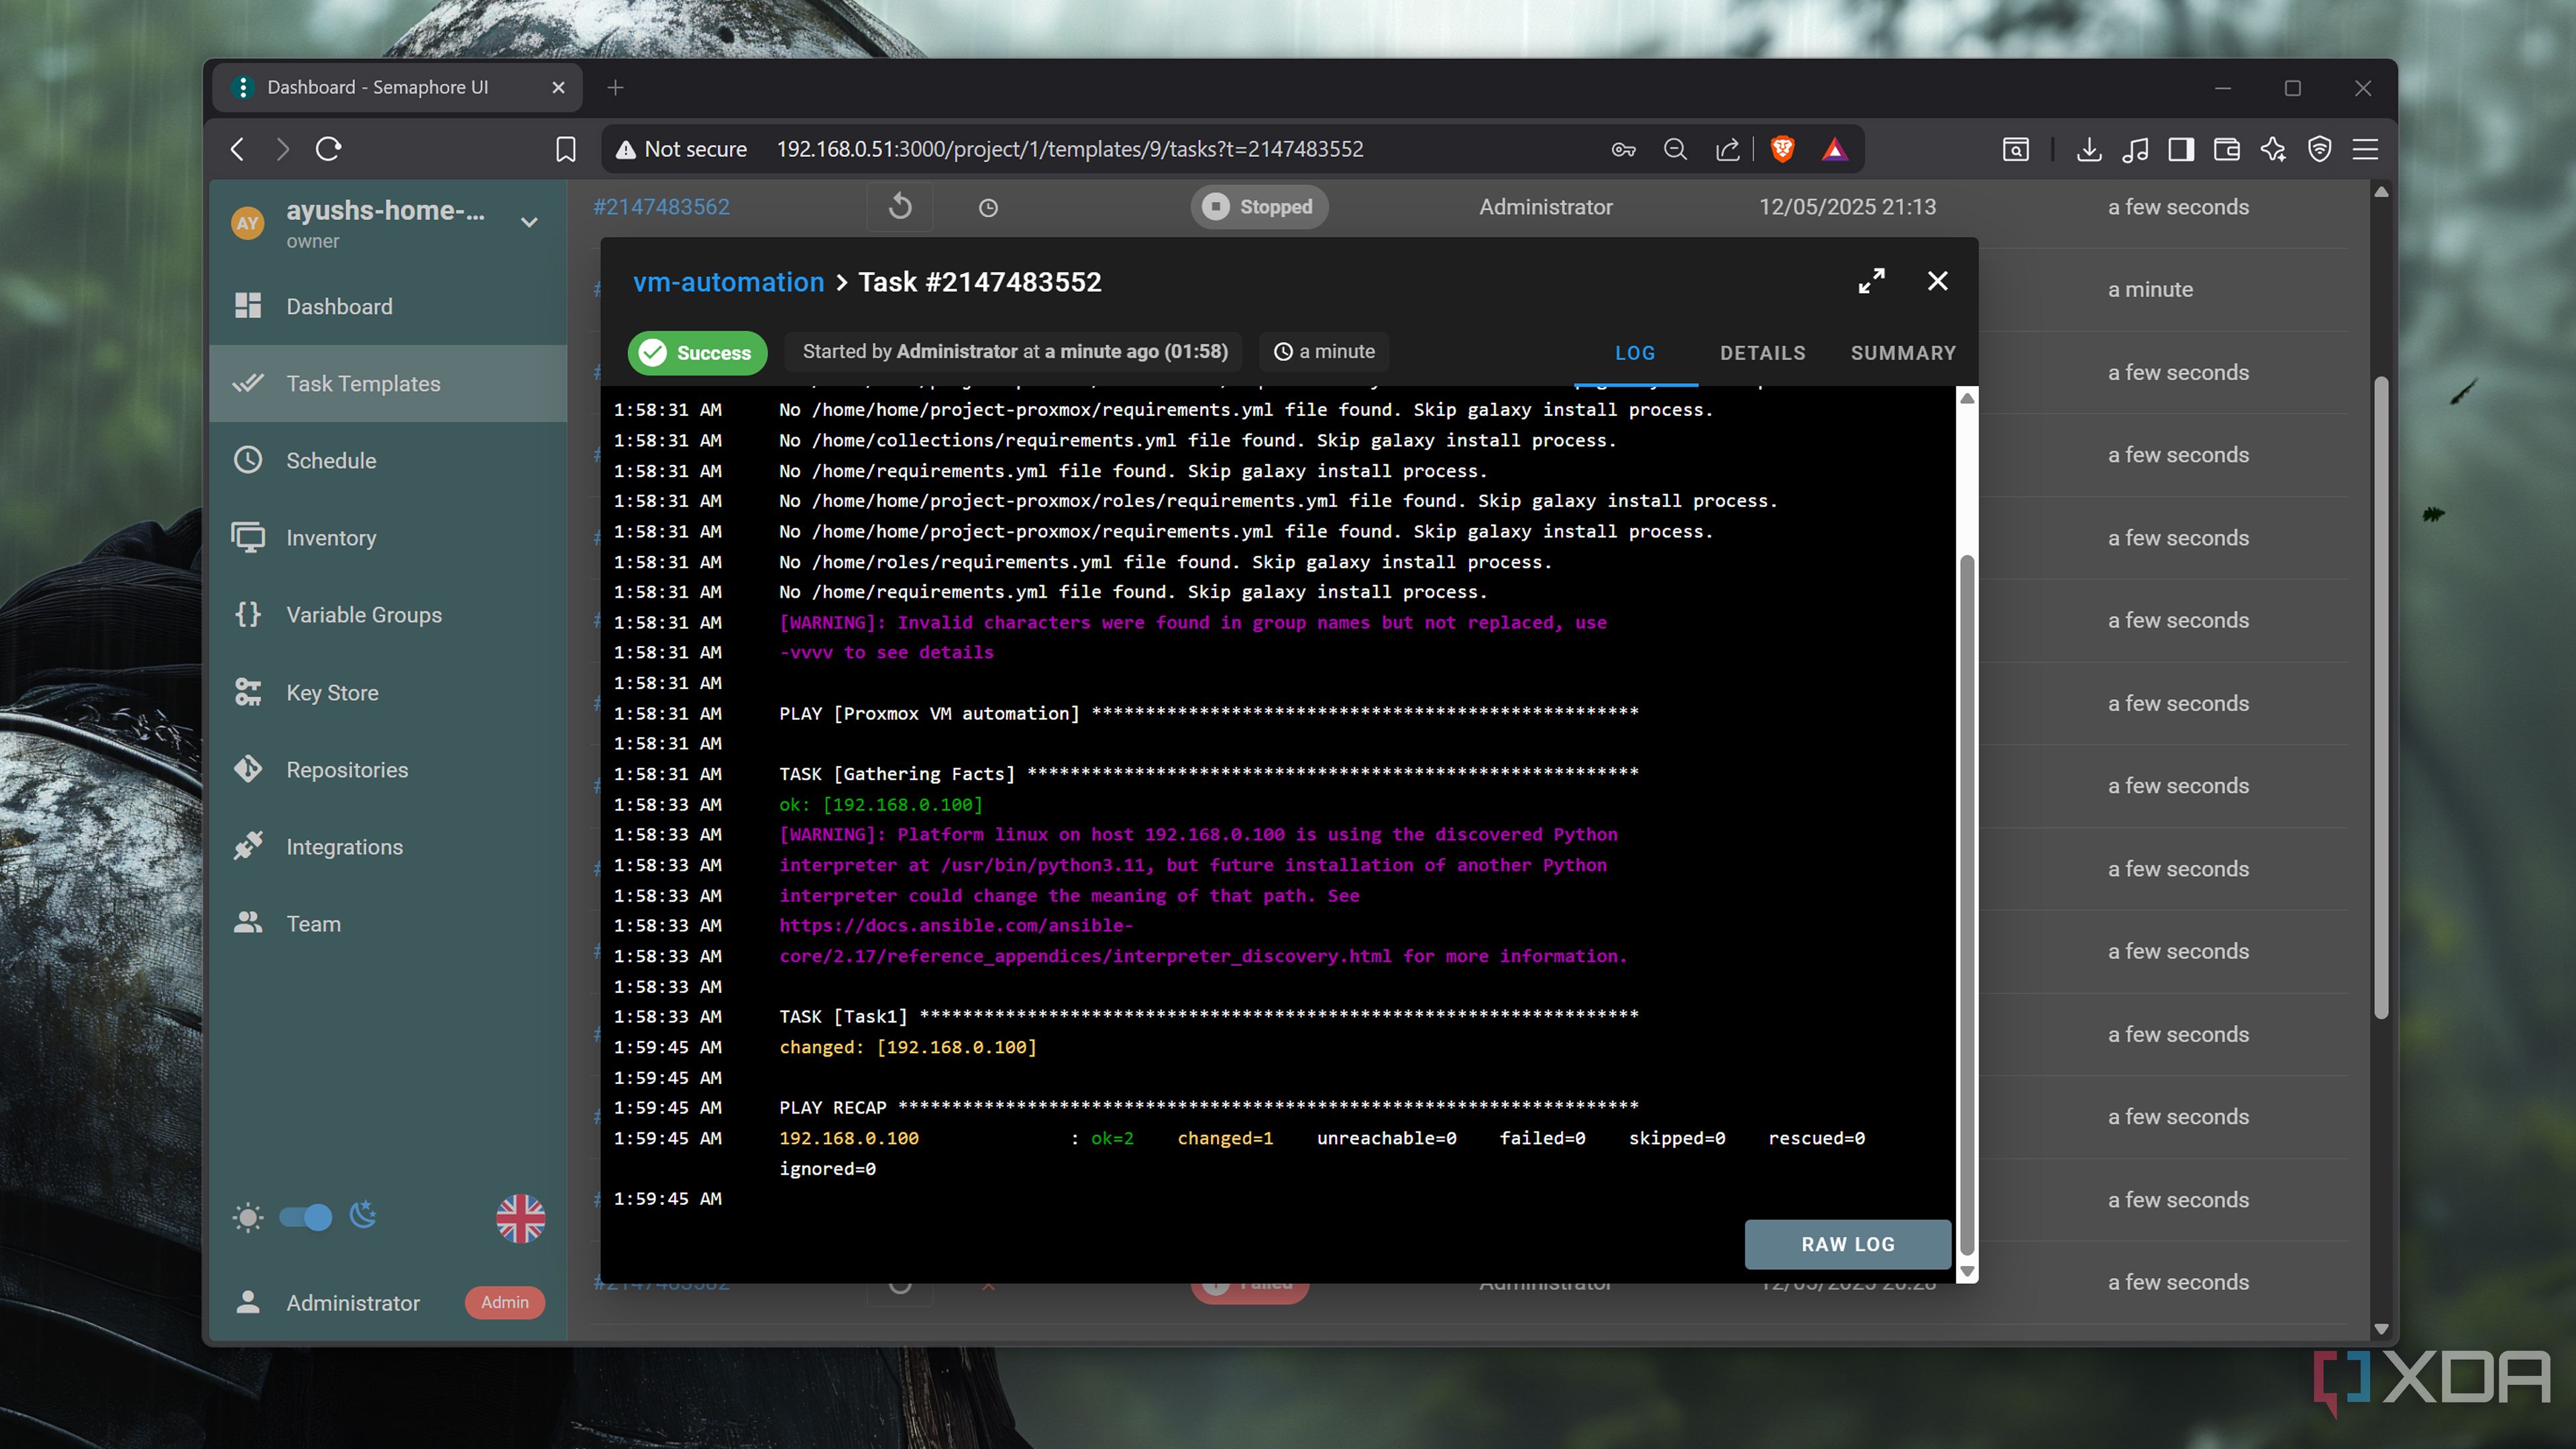Bookmark the current page
The image size is (2576, 1449).
tap(565, 149)
